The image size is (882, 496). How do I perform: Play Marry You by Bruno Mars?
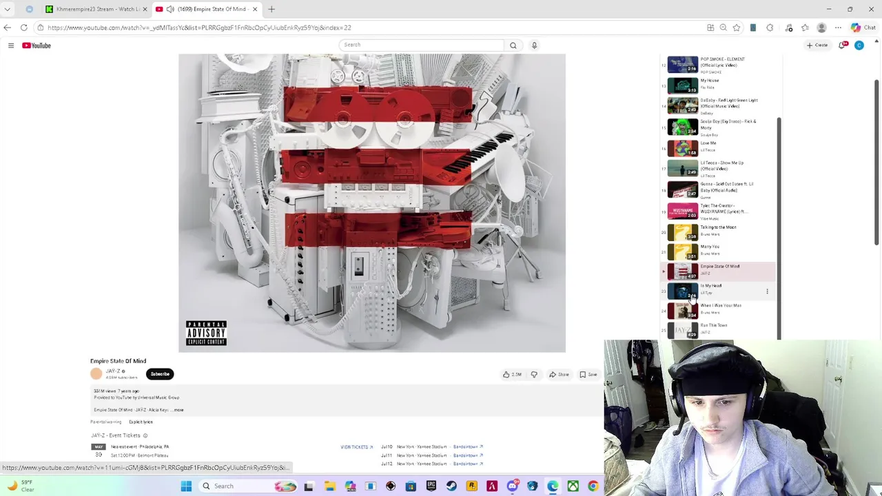(x=717, y=251)
